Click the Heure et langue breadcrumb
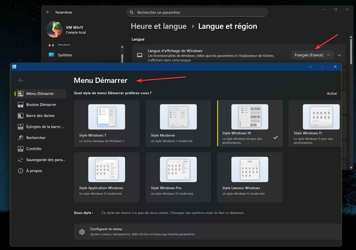 pos(158,26)
